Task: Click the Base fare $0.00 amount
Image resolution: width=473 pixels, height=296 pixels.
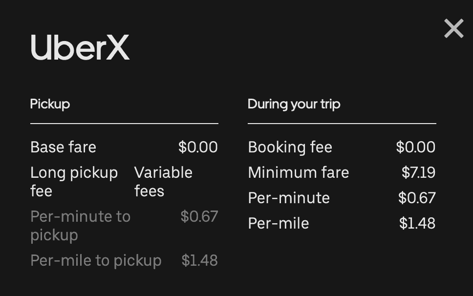Action: coord(198,147)
